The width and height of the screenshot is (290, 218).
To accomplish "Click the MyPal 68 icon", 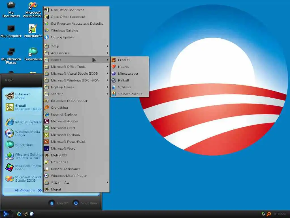I will coord(46,155).
